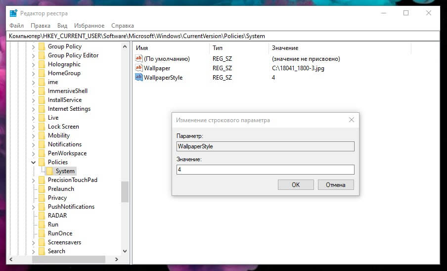447x271 pixels.
Task: Click the Policies folder icon
Action: (42, 162)
